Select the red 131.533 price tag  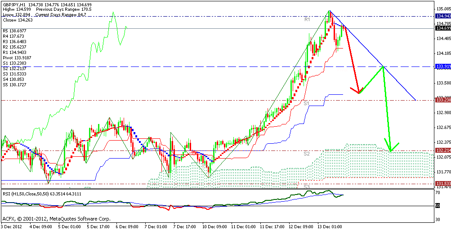pyautogui.click(x=442, y=184)
